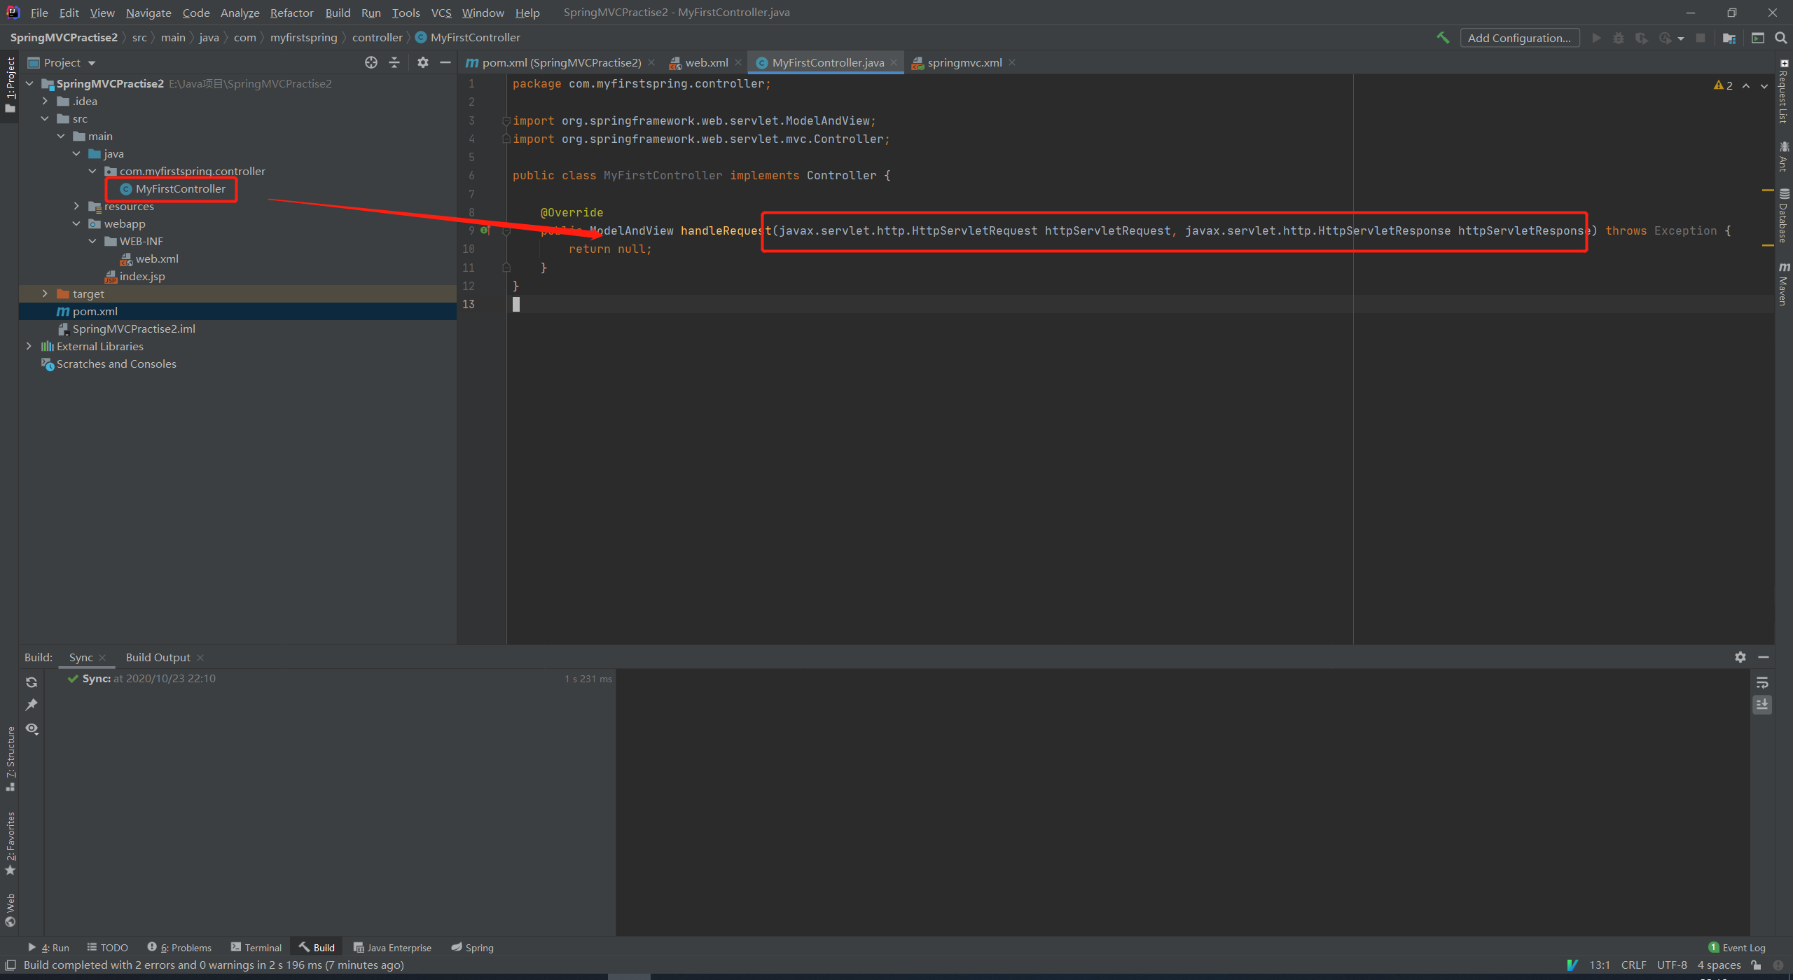Click yellow warning stripe marker on scrollbar
This screenshot has width=1793, height=980.
click(x=1767, y=190)
